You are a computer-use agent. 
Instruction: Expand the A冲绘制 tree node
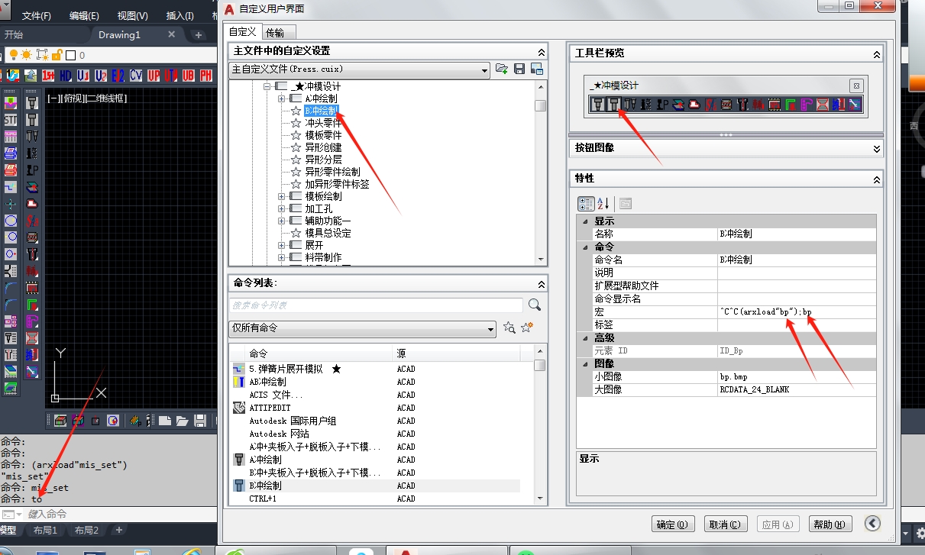[x=281, y=98]
